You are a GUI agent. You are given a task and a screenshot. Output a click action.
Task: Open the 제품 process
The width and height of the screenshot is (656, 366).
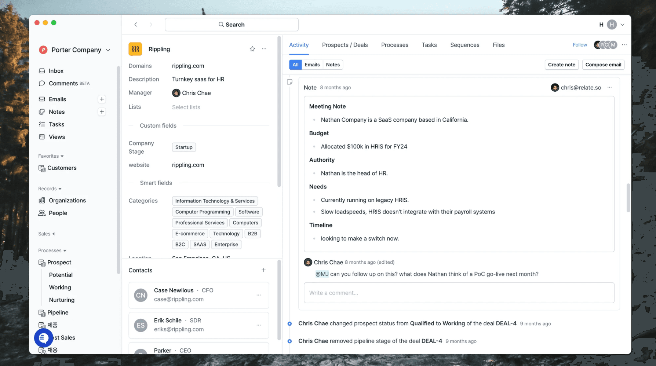48,325
